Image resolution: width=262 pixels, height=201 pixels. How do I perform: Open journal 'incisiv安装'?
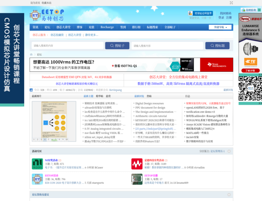tap(192, 137)
